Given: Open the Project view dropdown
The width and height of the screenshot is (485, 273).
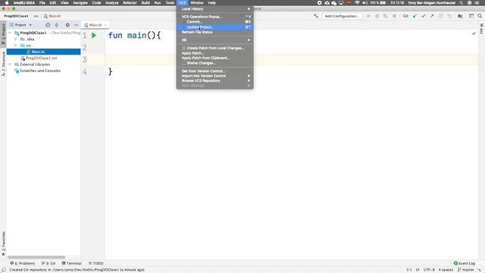Looking at the screenshot, I should coord(20,25).
